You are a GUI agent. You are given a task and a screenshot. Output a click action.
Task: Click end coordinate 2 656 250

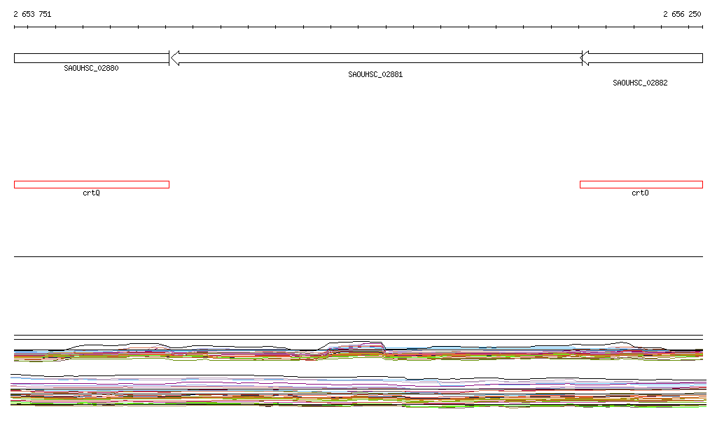click(x=682, y=14)
